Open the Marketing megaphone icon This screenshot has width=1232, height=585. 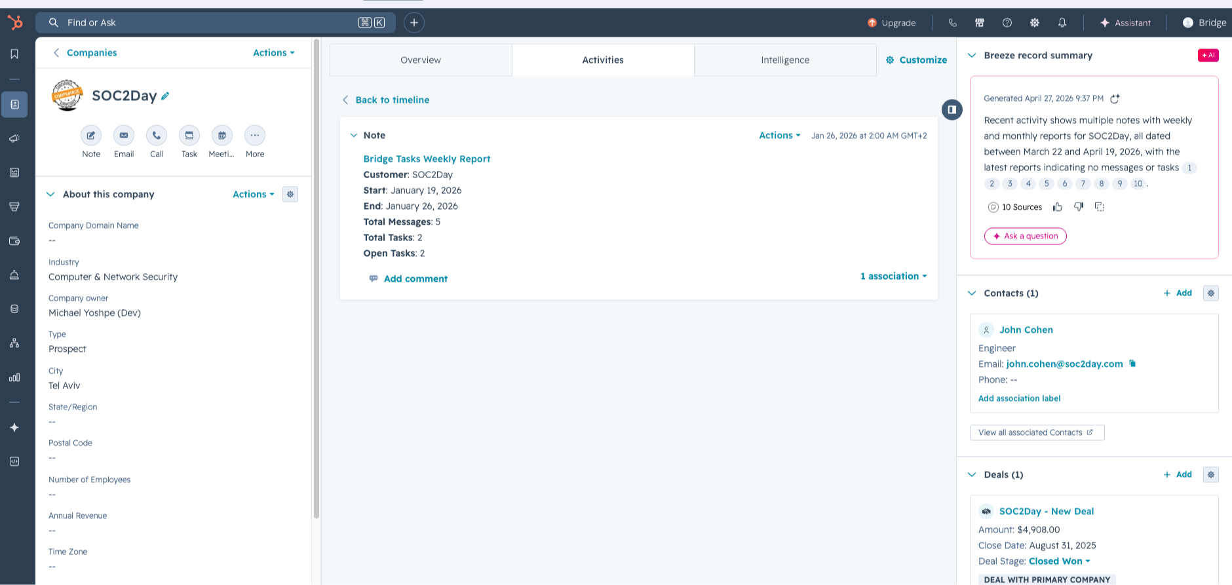point(14,138)
